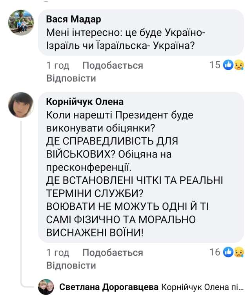This screenshot has height=300, width=251.
Task: Click Відповісти under Корнійчук Олена's comment
Action: (x=71, y=265)
